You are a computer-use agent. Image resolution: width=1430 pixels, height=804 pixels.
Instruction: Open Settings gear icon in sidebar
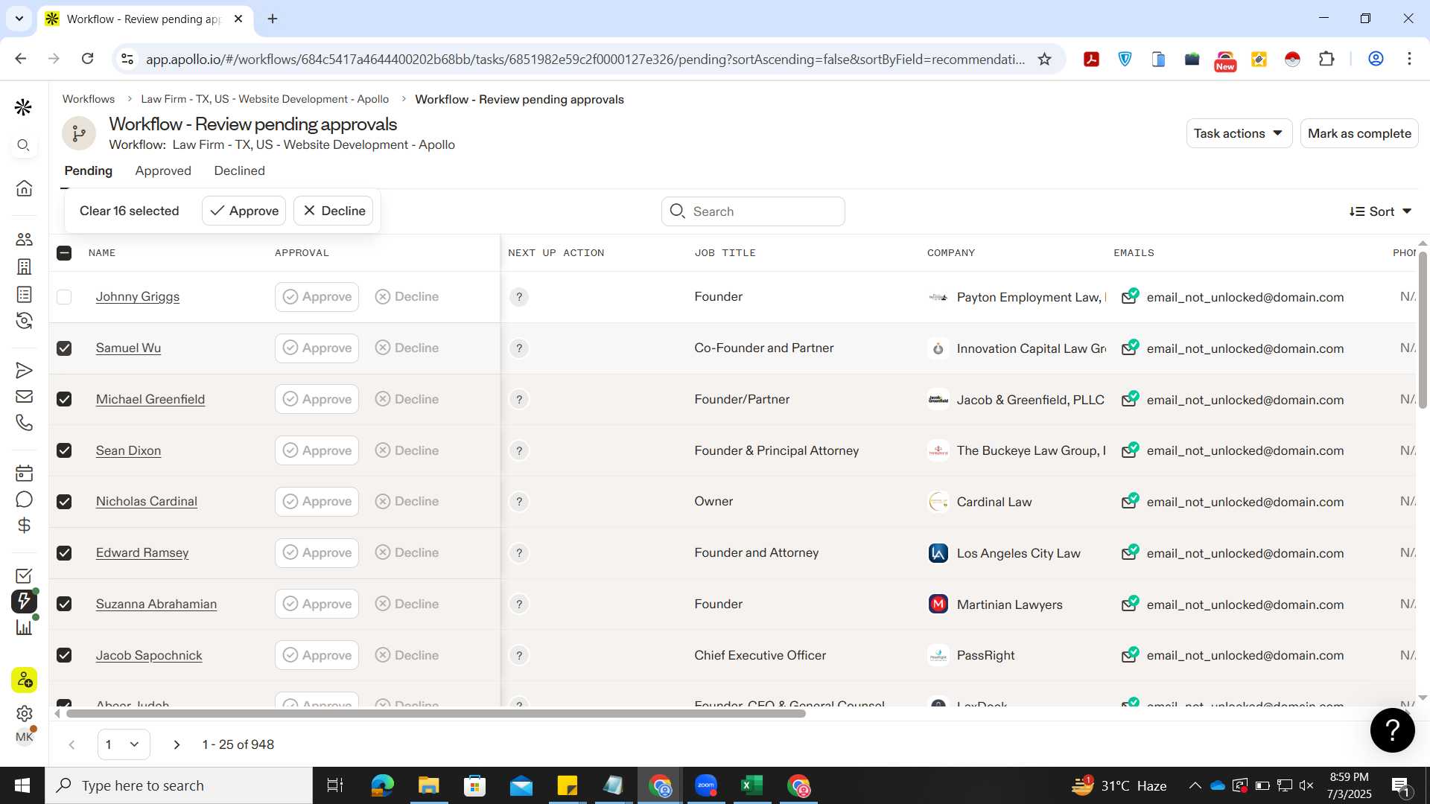[24, 714]
